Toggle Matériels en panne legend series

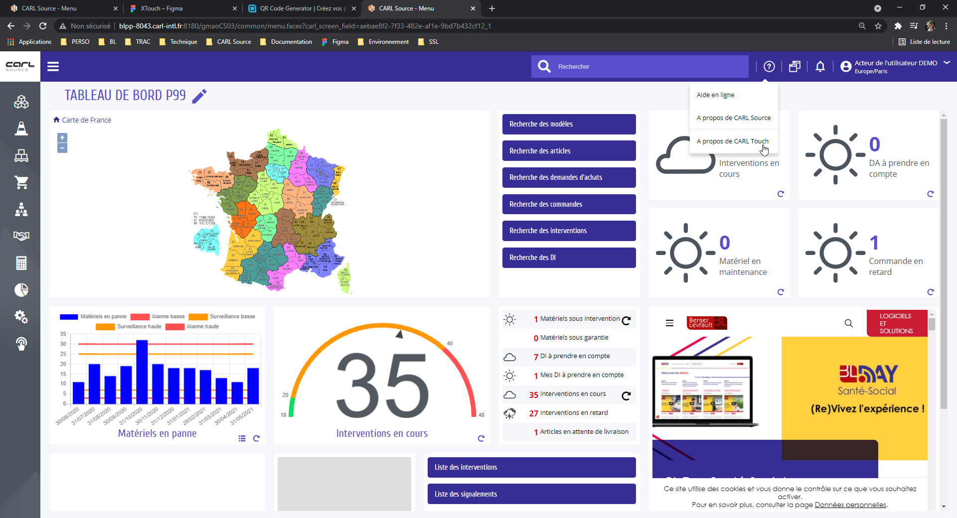pos(93,316)
